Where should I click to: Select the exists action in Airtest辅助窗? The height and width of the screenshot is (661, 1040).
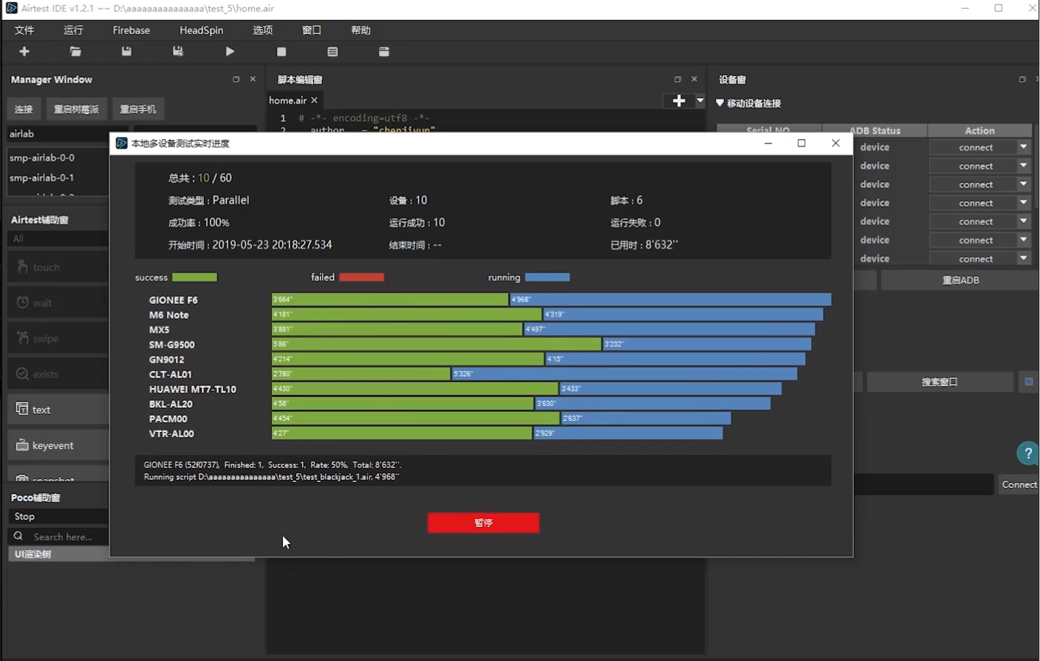coord(57,374)
